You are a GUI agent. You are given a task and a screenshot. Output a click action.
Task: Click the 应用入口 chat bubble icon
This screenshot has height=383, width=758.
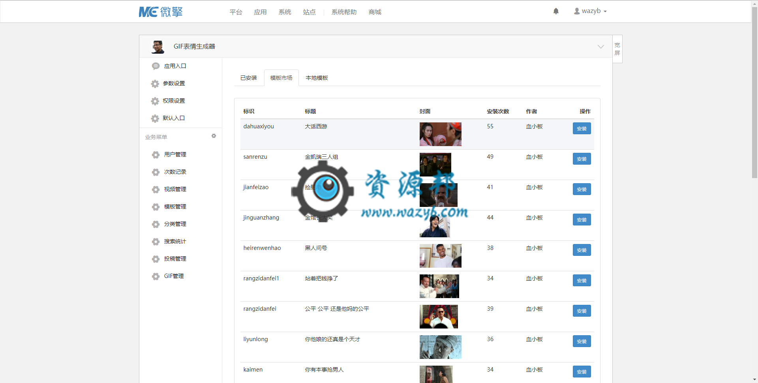(x=156, y=66)
